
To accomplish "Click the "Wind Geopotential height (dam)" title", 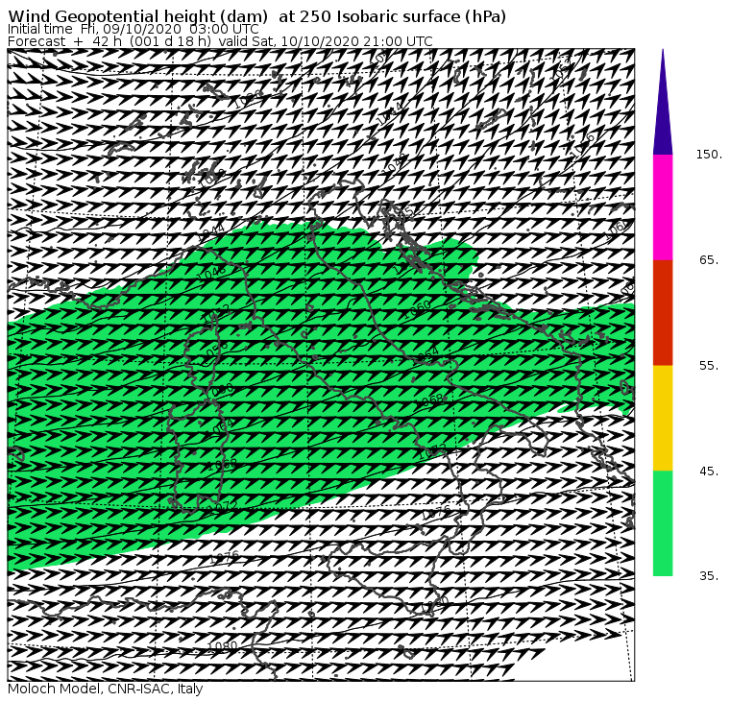I will [138, 16].
